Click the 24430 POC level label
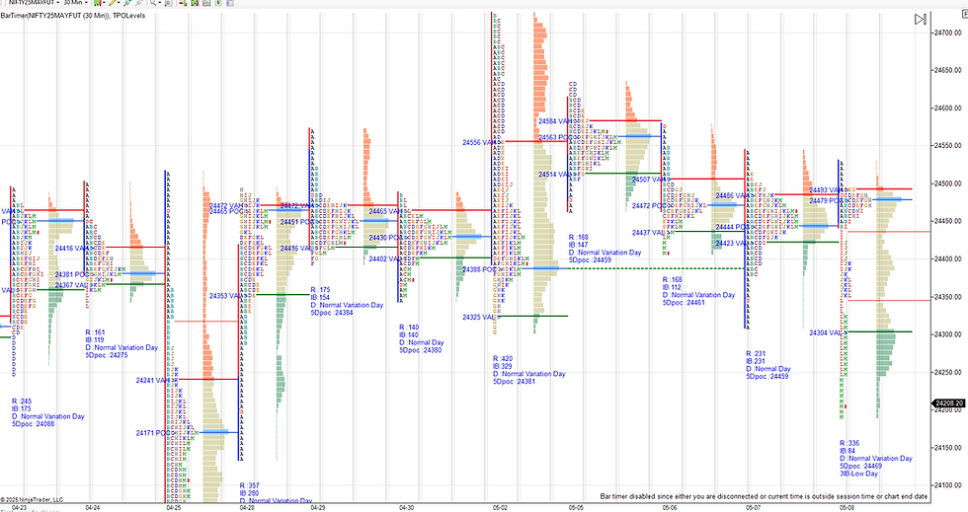968x512 pixels. click(x=386, y=238)
